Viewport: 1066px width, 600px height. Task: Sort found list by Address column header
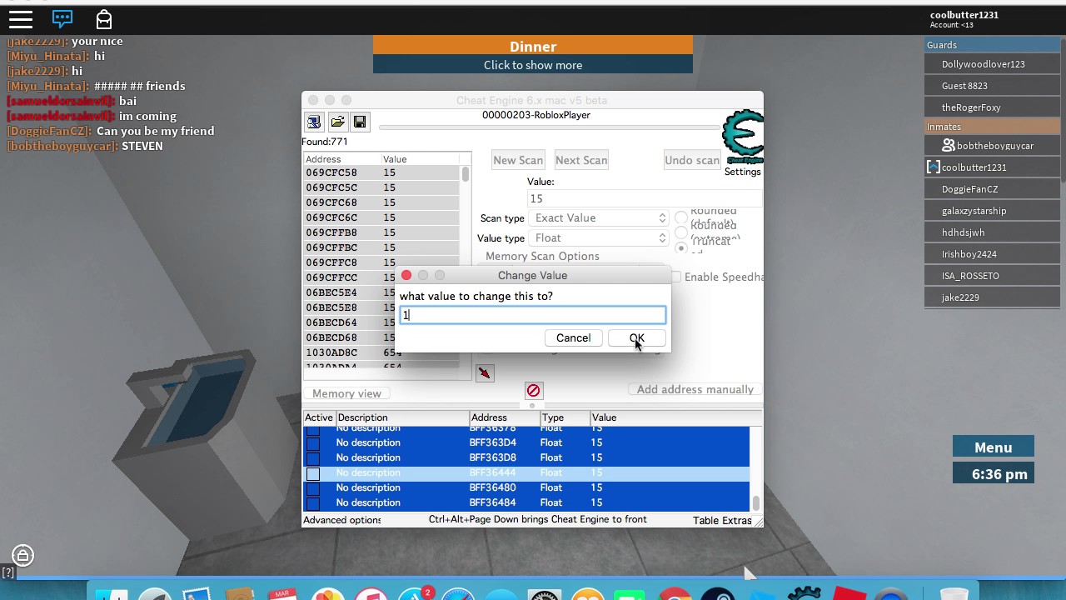click(341, 159)
